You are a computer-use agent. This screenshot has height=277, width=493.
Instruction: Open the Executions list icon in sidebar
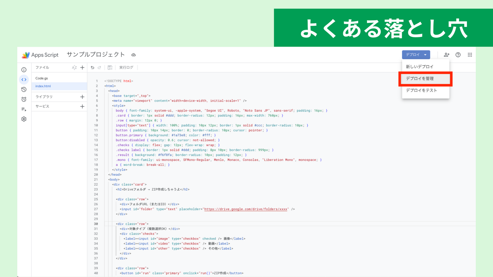click(x=24, y=109)
